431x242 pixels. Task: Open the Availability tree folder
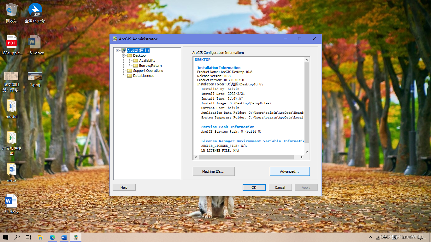click(147, 60)
